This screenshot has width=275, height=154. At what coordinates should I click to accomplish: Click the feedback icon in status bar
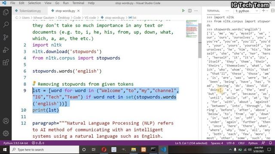263,143
